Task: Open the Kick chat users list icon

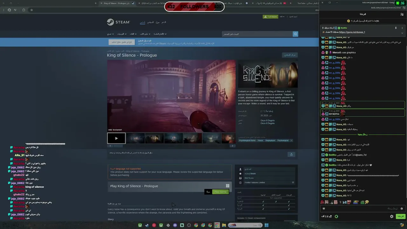Action: tap(402, 14)
